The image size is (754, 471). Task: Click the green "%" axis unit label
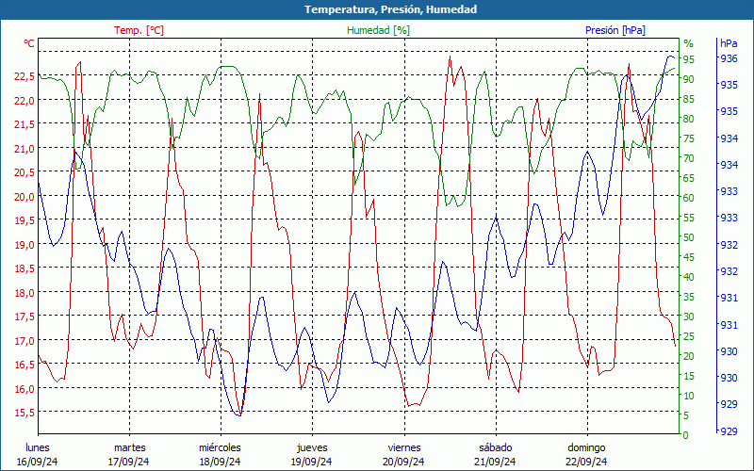[x=688, y=43]
